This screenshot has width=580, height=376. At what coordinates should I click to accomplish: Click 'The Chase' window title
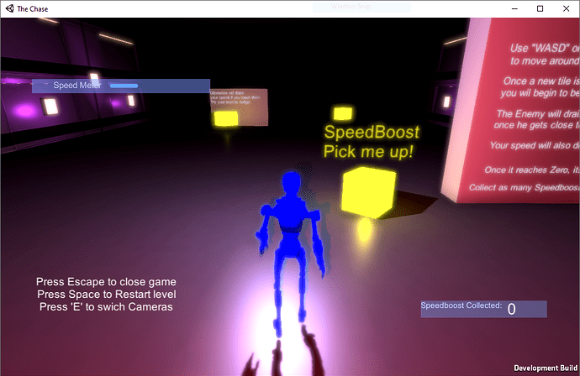point(33,9)
